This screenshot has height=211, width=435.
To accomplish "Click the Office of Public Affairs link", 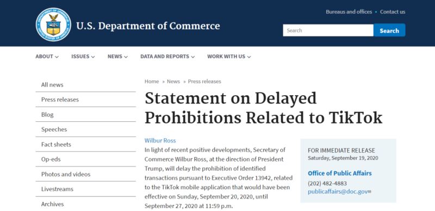I will coord(339,173).
